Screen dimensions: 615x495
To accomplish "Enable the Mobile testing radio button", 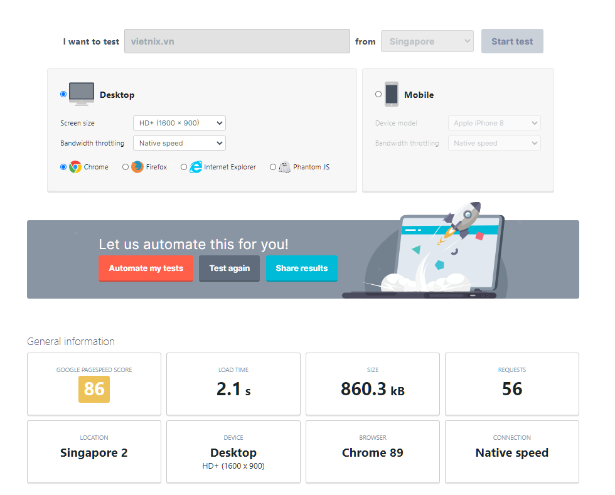I will (377, 93).
